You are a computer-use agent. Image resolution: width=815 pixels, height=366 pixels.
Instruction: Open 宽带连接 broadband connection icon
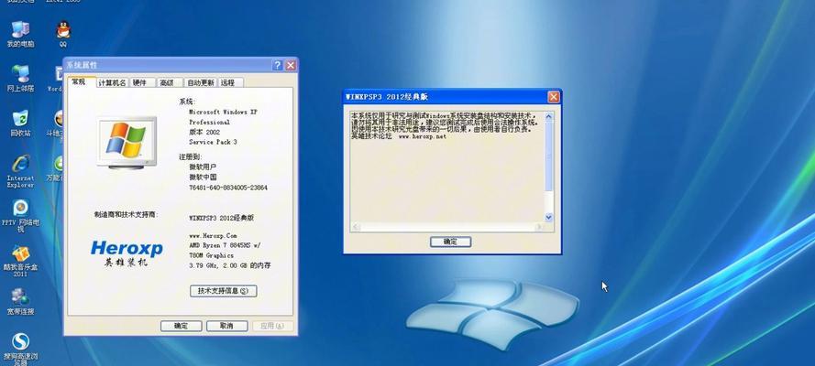20,302
